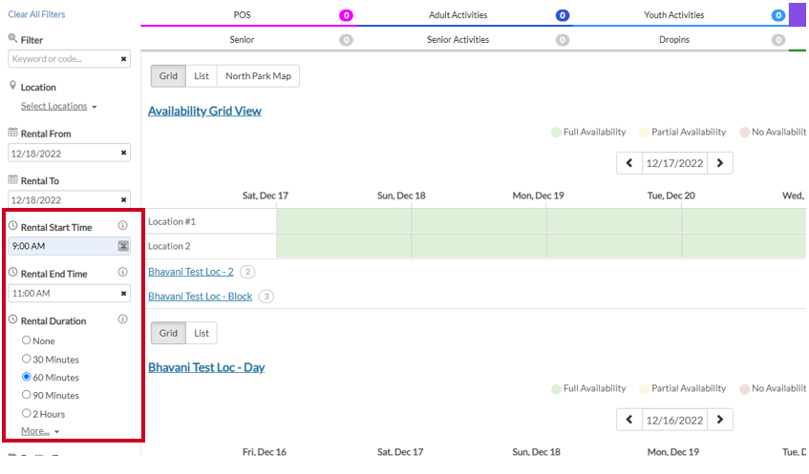Image resolution: width=809 pixels, height=474 pixels.
Task: Open Bhavani Test Loc - Day link
Action: coord(206,367)
